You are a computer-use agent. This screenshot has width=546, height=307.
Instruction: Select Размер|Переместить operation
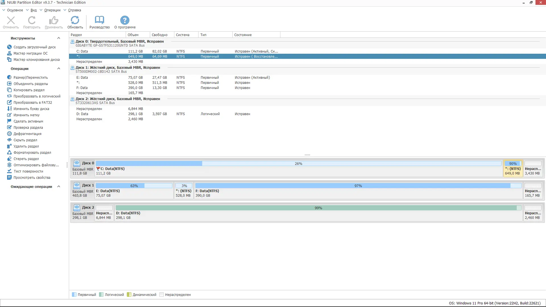(x=30, y=77)
